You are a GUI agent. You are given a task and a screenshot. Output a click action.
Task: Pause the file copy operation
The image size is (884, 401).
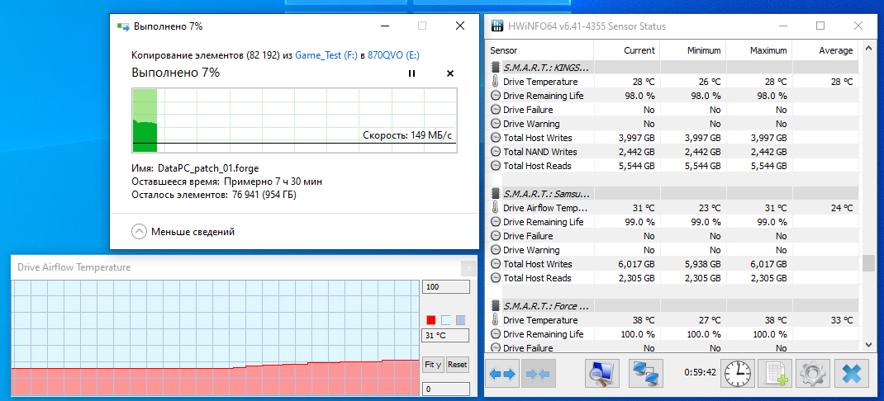coord(411,73)
